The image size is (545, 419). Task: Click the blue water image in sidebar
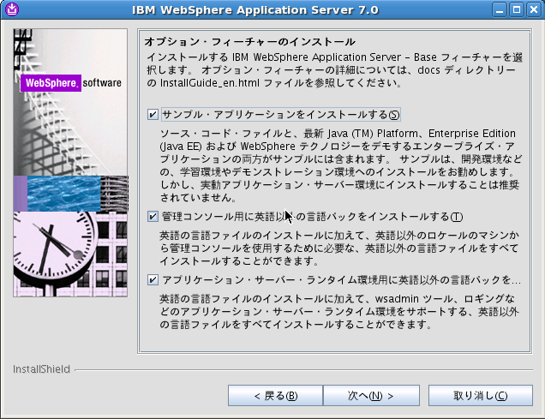pyautogui.click(x=63, y=194)
